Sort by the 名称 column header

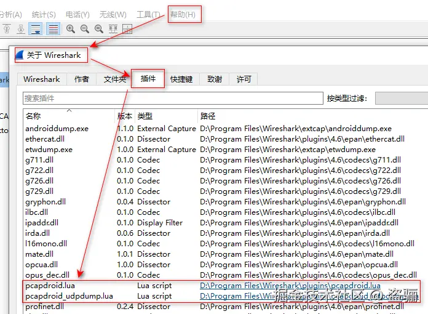[x=69, y=116]
